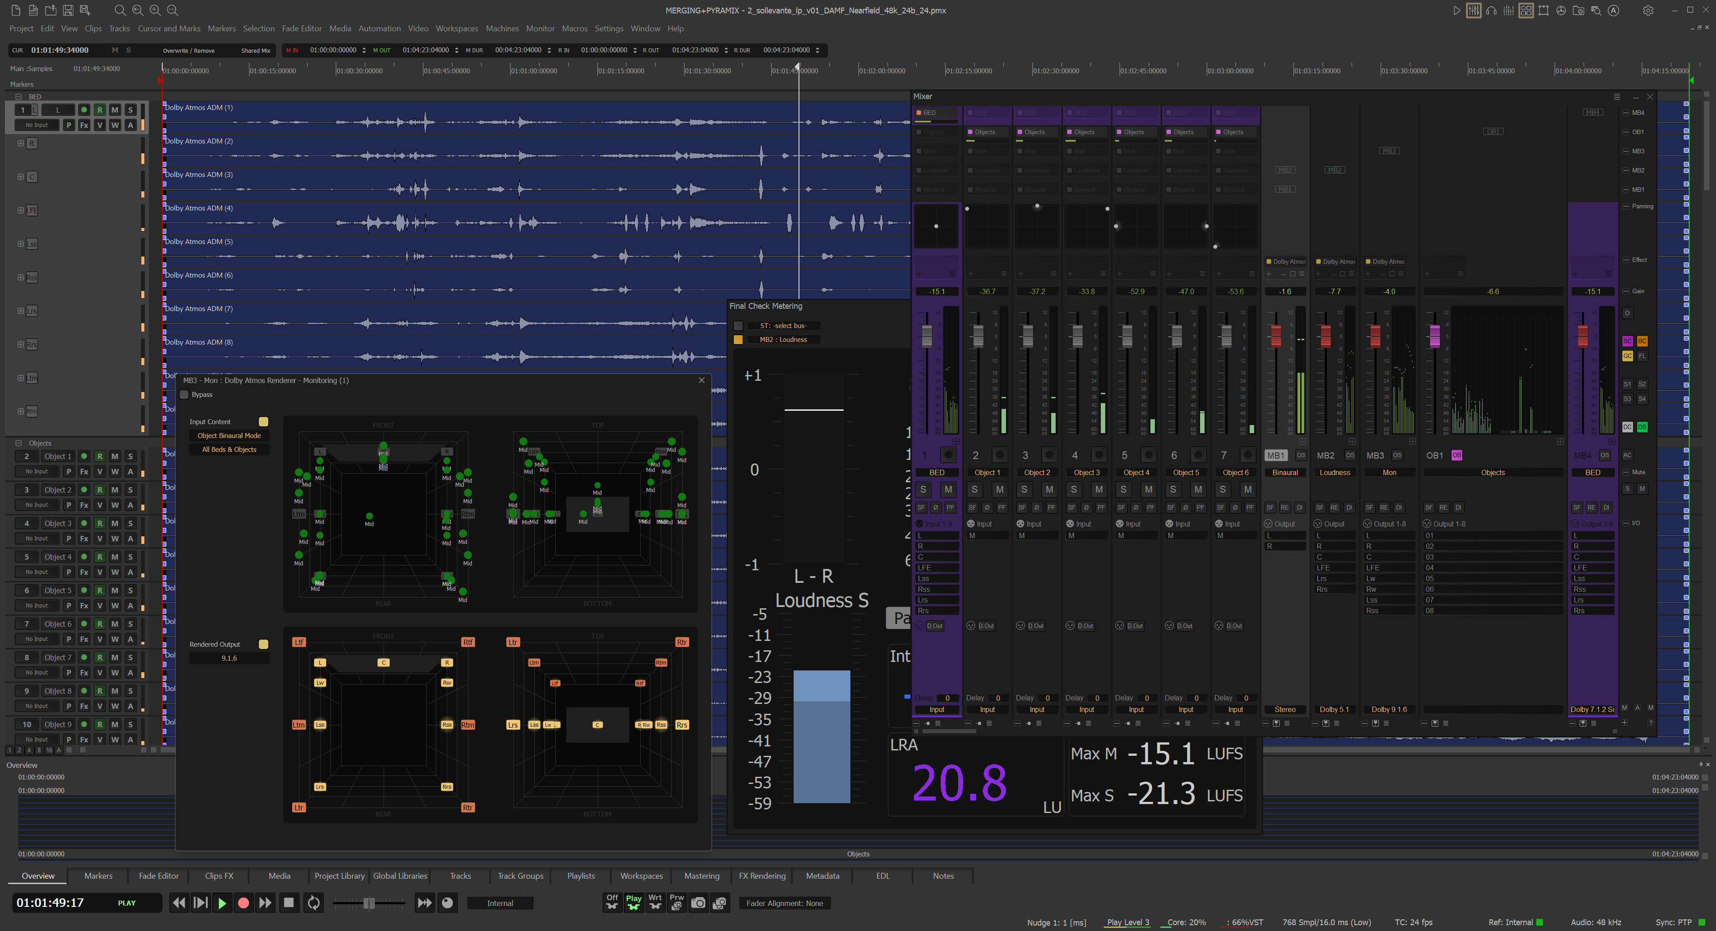
Task: Solo the BED mixer strip
Action: pos(923,489)
